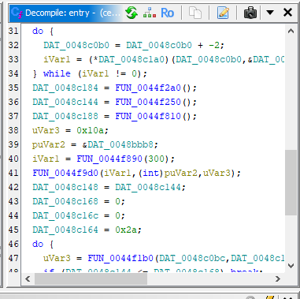Click the Re-decompile refresh icon
Viewport: 300px width, 299px height.
(x=131, y=13)
